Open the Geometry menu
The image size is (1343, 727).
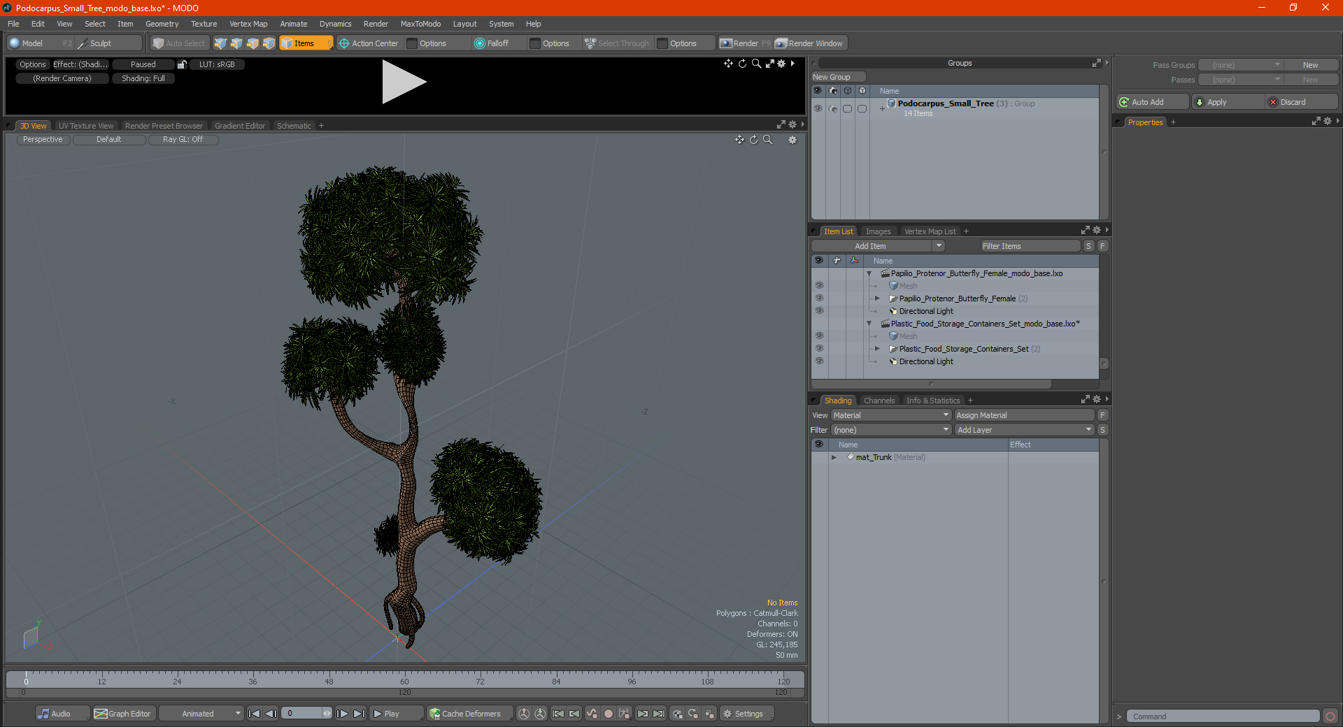click(x=162, y=24)
